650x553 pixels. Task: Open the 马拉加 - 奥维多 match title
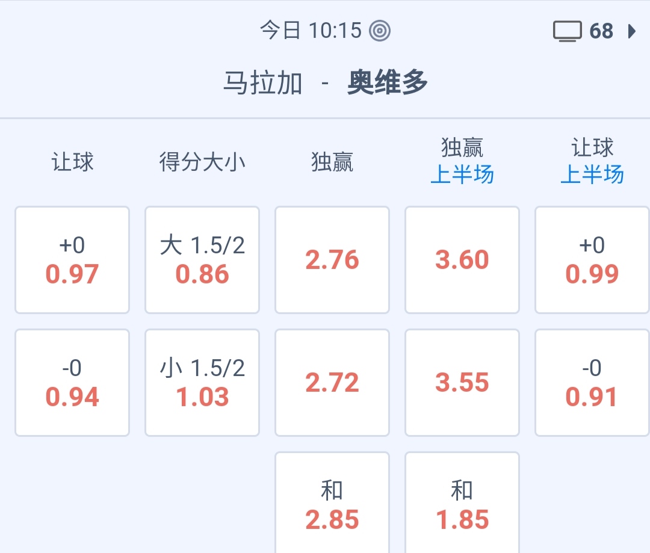pyautogui.click(x=325, y=83)
